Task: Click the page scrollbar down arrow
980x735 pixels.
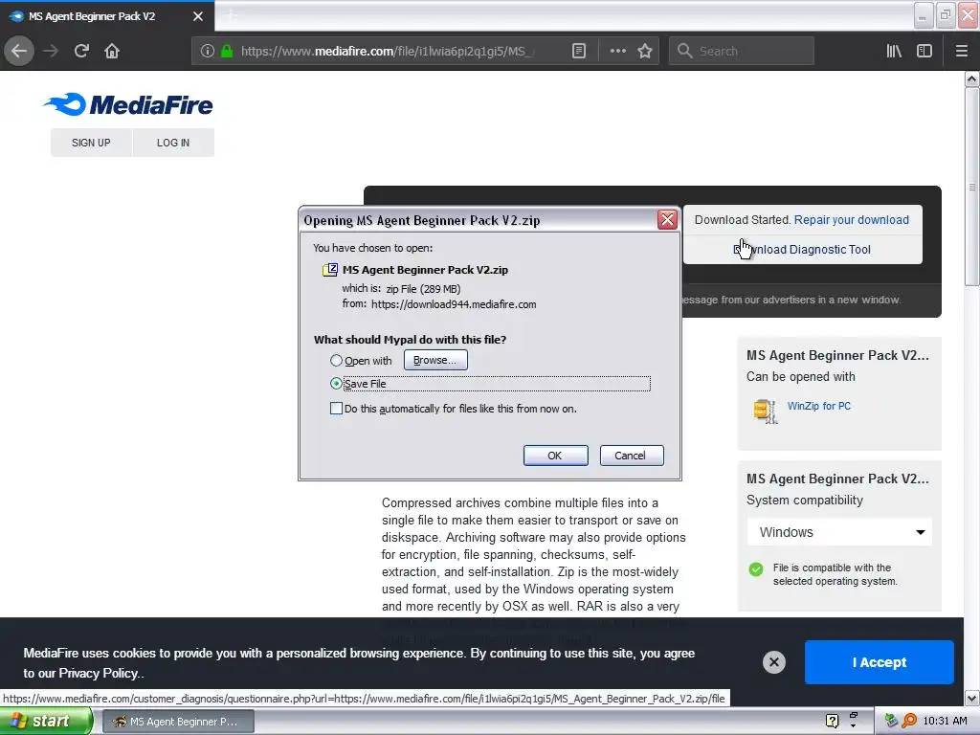Action: pyautogui.click(x=972, y=698)
